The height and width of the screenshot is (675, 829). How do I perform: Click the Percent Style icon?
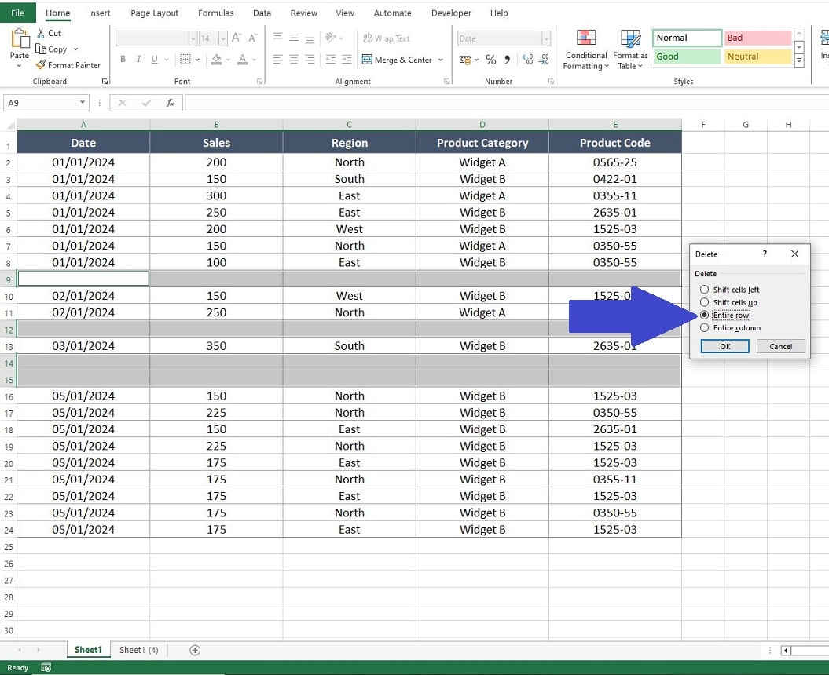pos(490,60)
